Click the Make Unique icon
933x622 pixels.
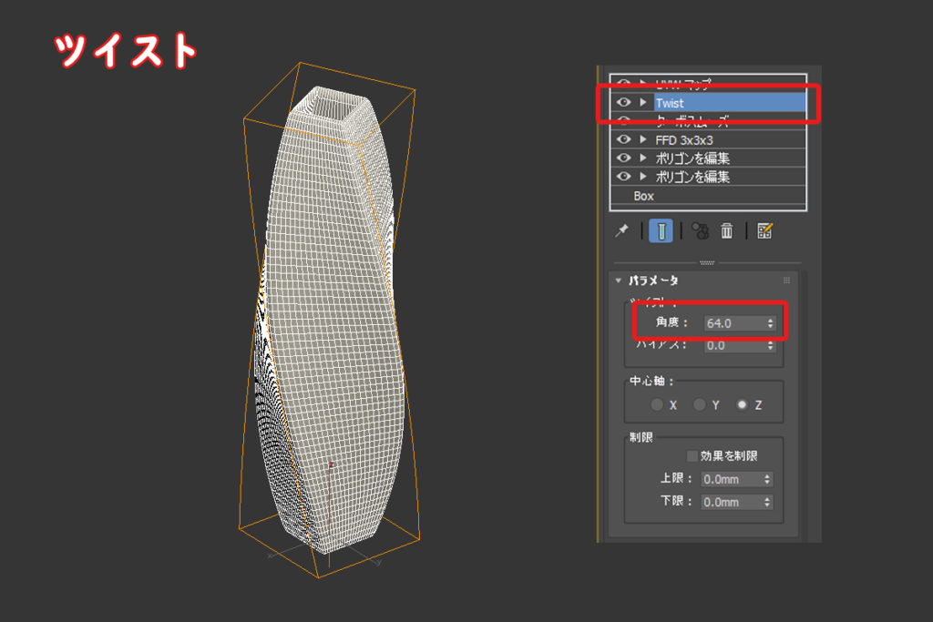(x=700, y=231)
